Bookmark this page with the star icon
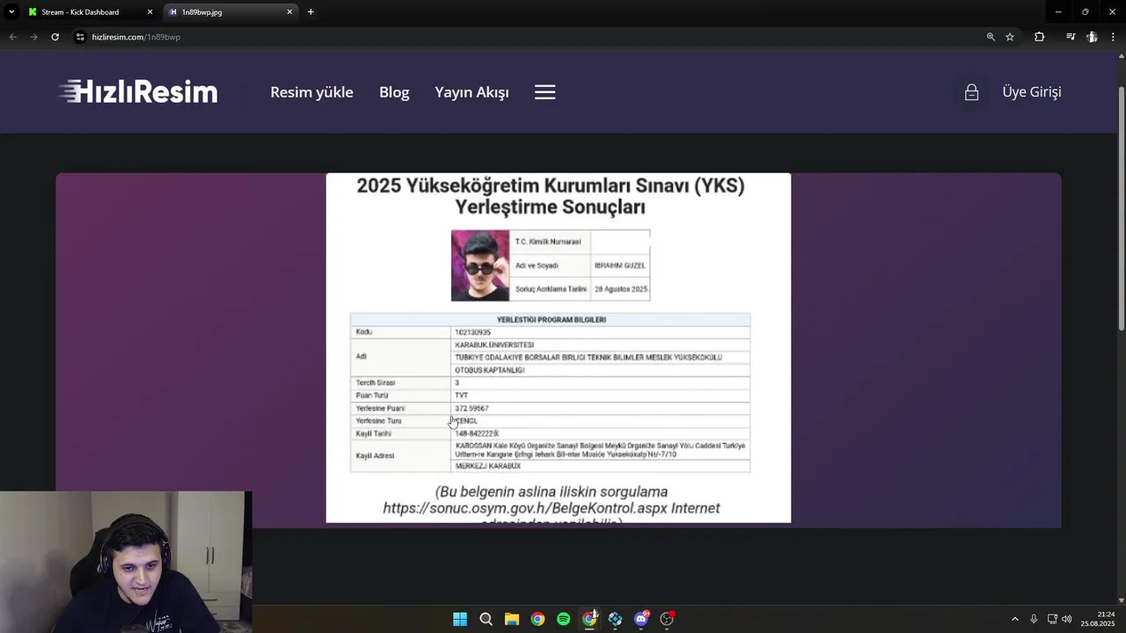The image size is (1126, 633). click(x=1010, y=37)
